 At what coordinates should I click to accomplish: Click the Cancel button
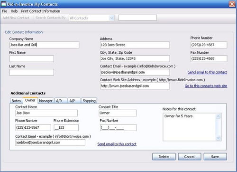[x=190, y=157]
